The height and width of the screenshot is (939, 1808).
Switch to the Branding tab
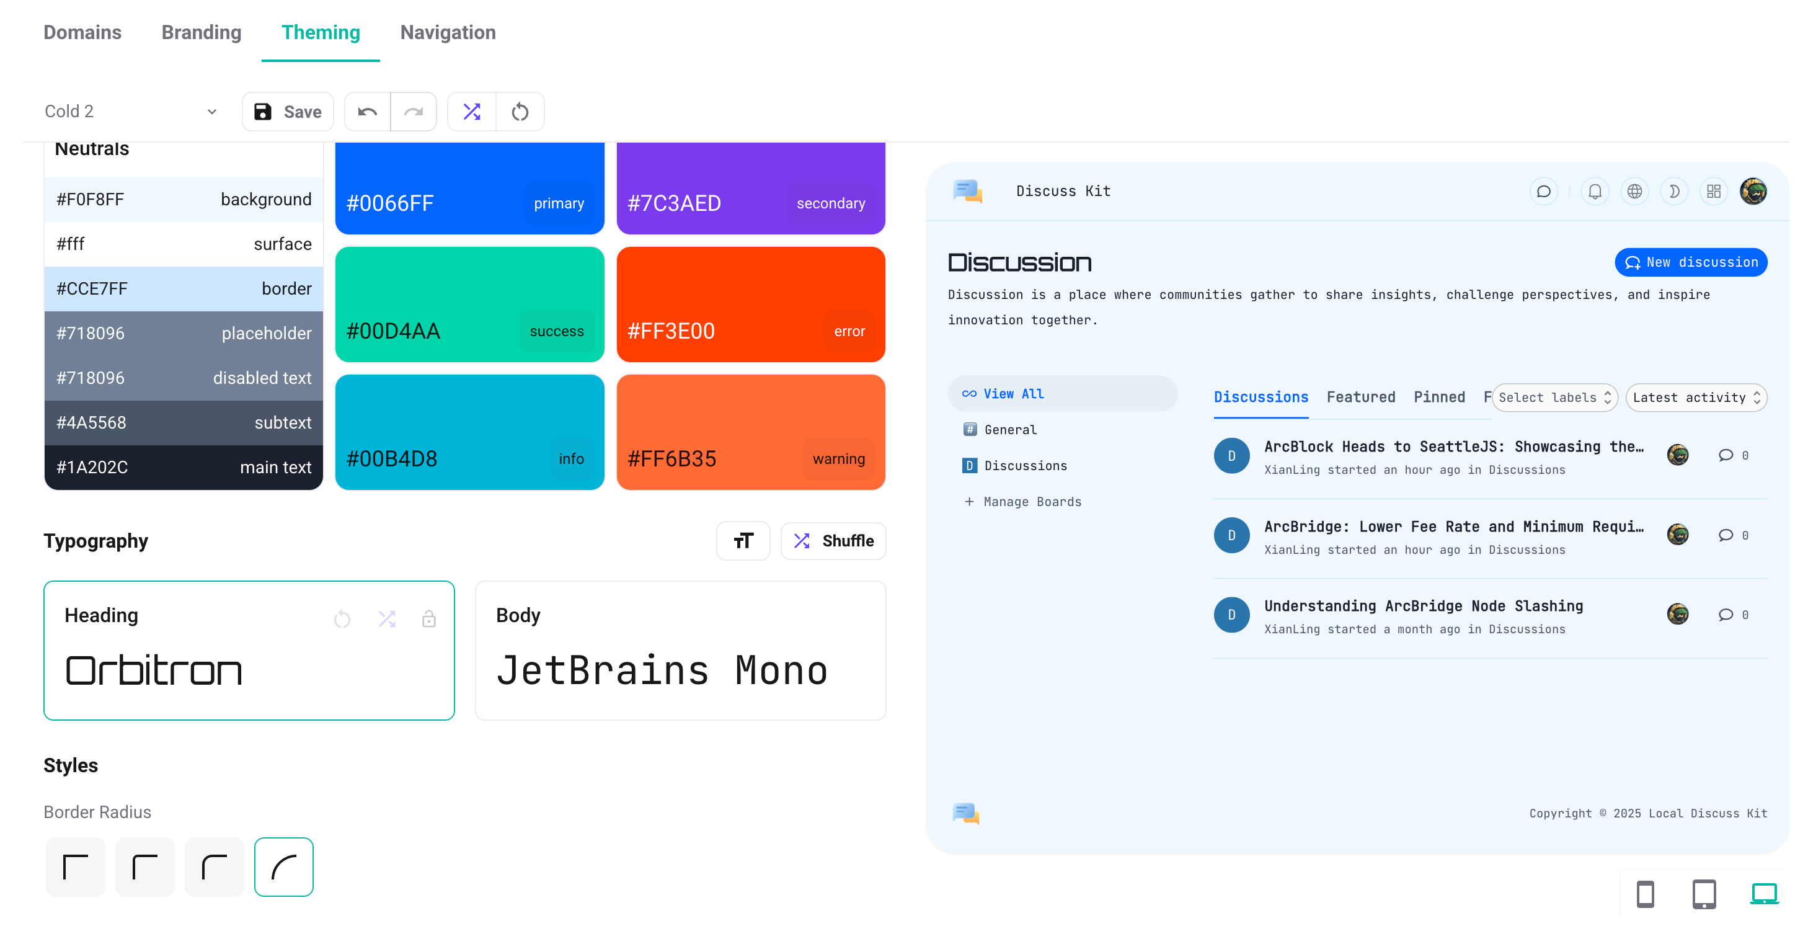(x=201, y=32)
